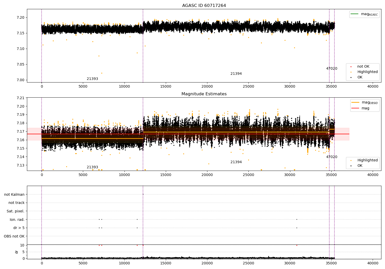Screen dimensions: 385x269
Task: Click the 'Ion. rad.' row label
Action: pos(17,220)
